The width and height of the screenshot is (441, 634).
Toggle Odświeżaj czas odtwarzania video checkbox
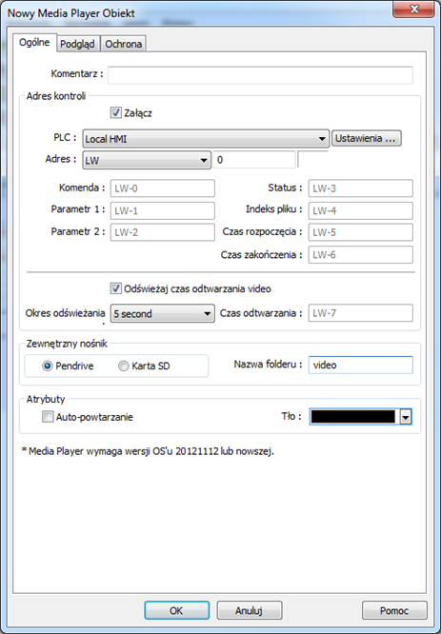click(115, 288)
